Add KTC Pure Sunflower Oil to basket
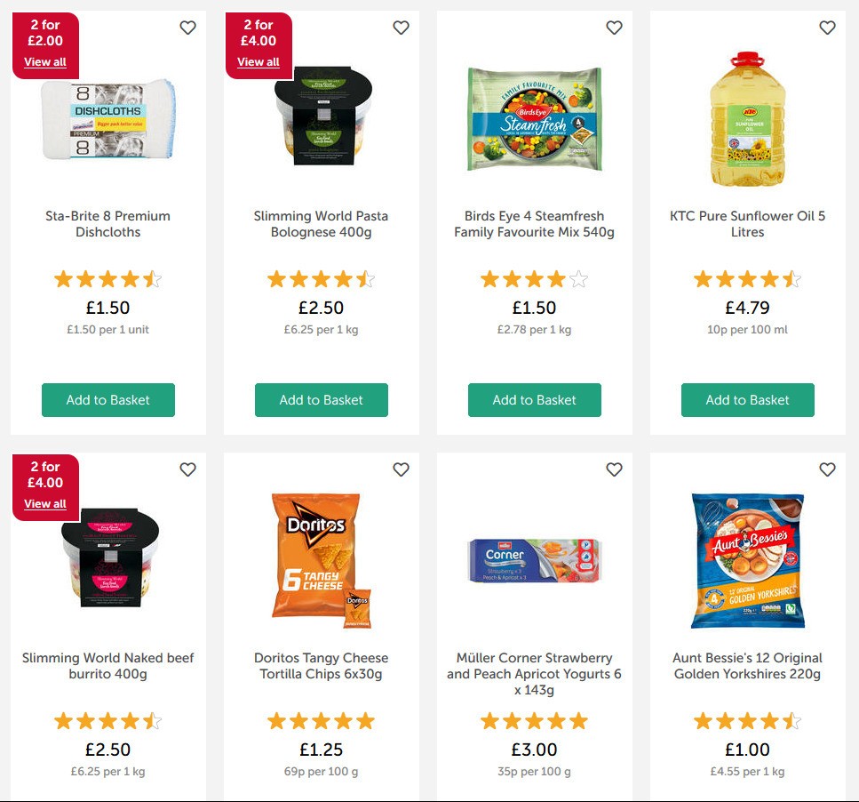The image size is (859, 802). [747, 400]
